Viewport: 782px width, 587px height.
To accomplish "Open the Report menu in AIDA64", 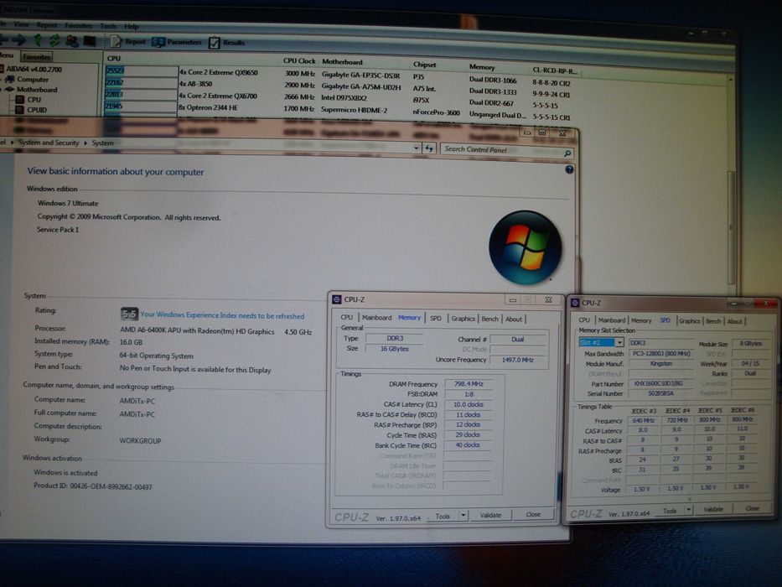I will point(46,25).
